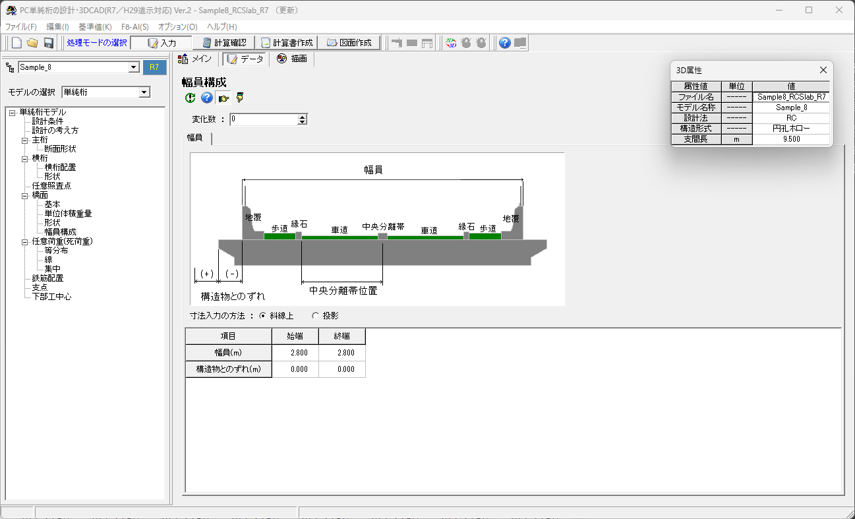Viewport: 855px width, 519px height.
Task: Decrease 変化数 with down spinner arrow
Action: (x=303, y=122)
